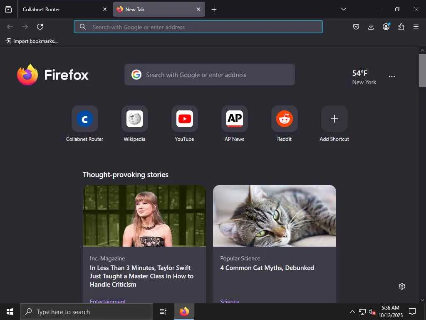This screenshot has width=426, height=320.
Task: Open the Reddit shortcut
Action: [x=285, y=124]
